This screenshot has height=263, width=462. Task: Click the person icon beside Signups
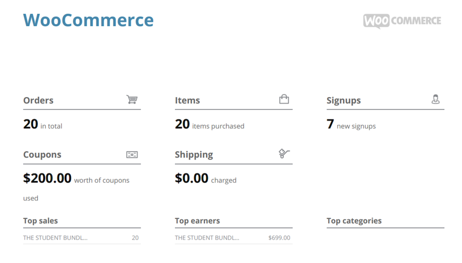click(435, 99)
